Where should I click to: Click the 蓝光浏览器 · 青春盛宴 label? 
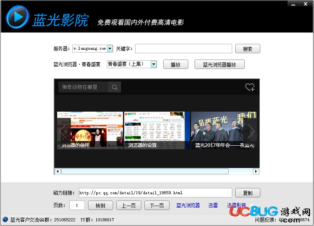coord(77,64)
